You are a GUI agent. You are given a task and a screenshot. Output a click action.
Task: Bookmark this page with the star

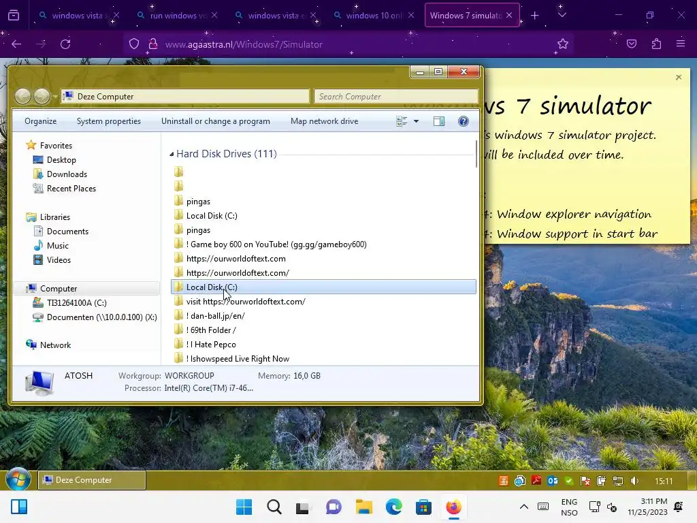[x=563, y=44]
